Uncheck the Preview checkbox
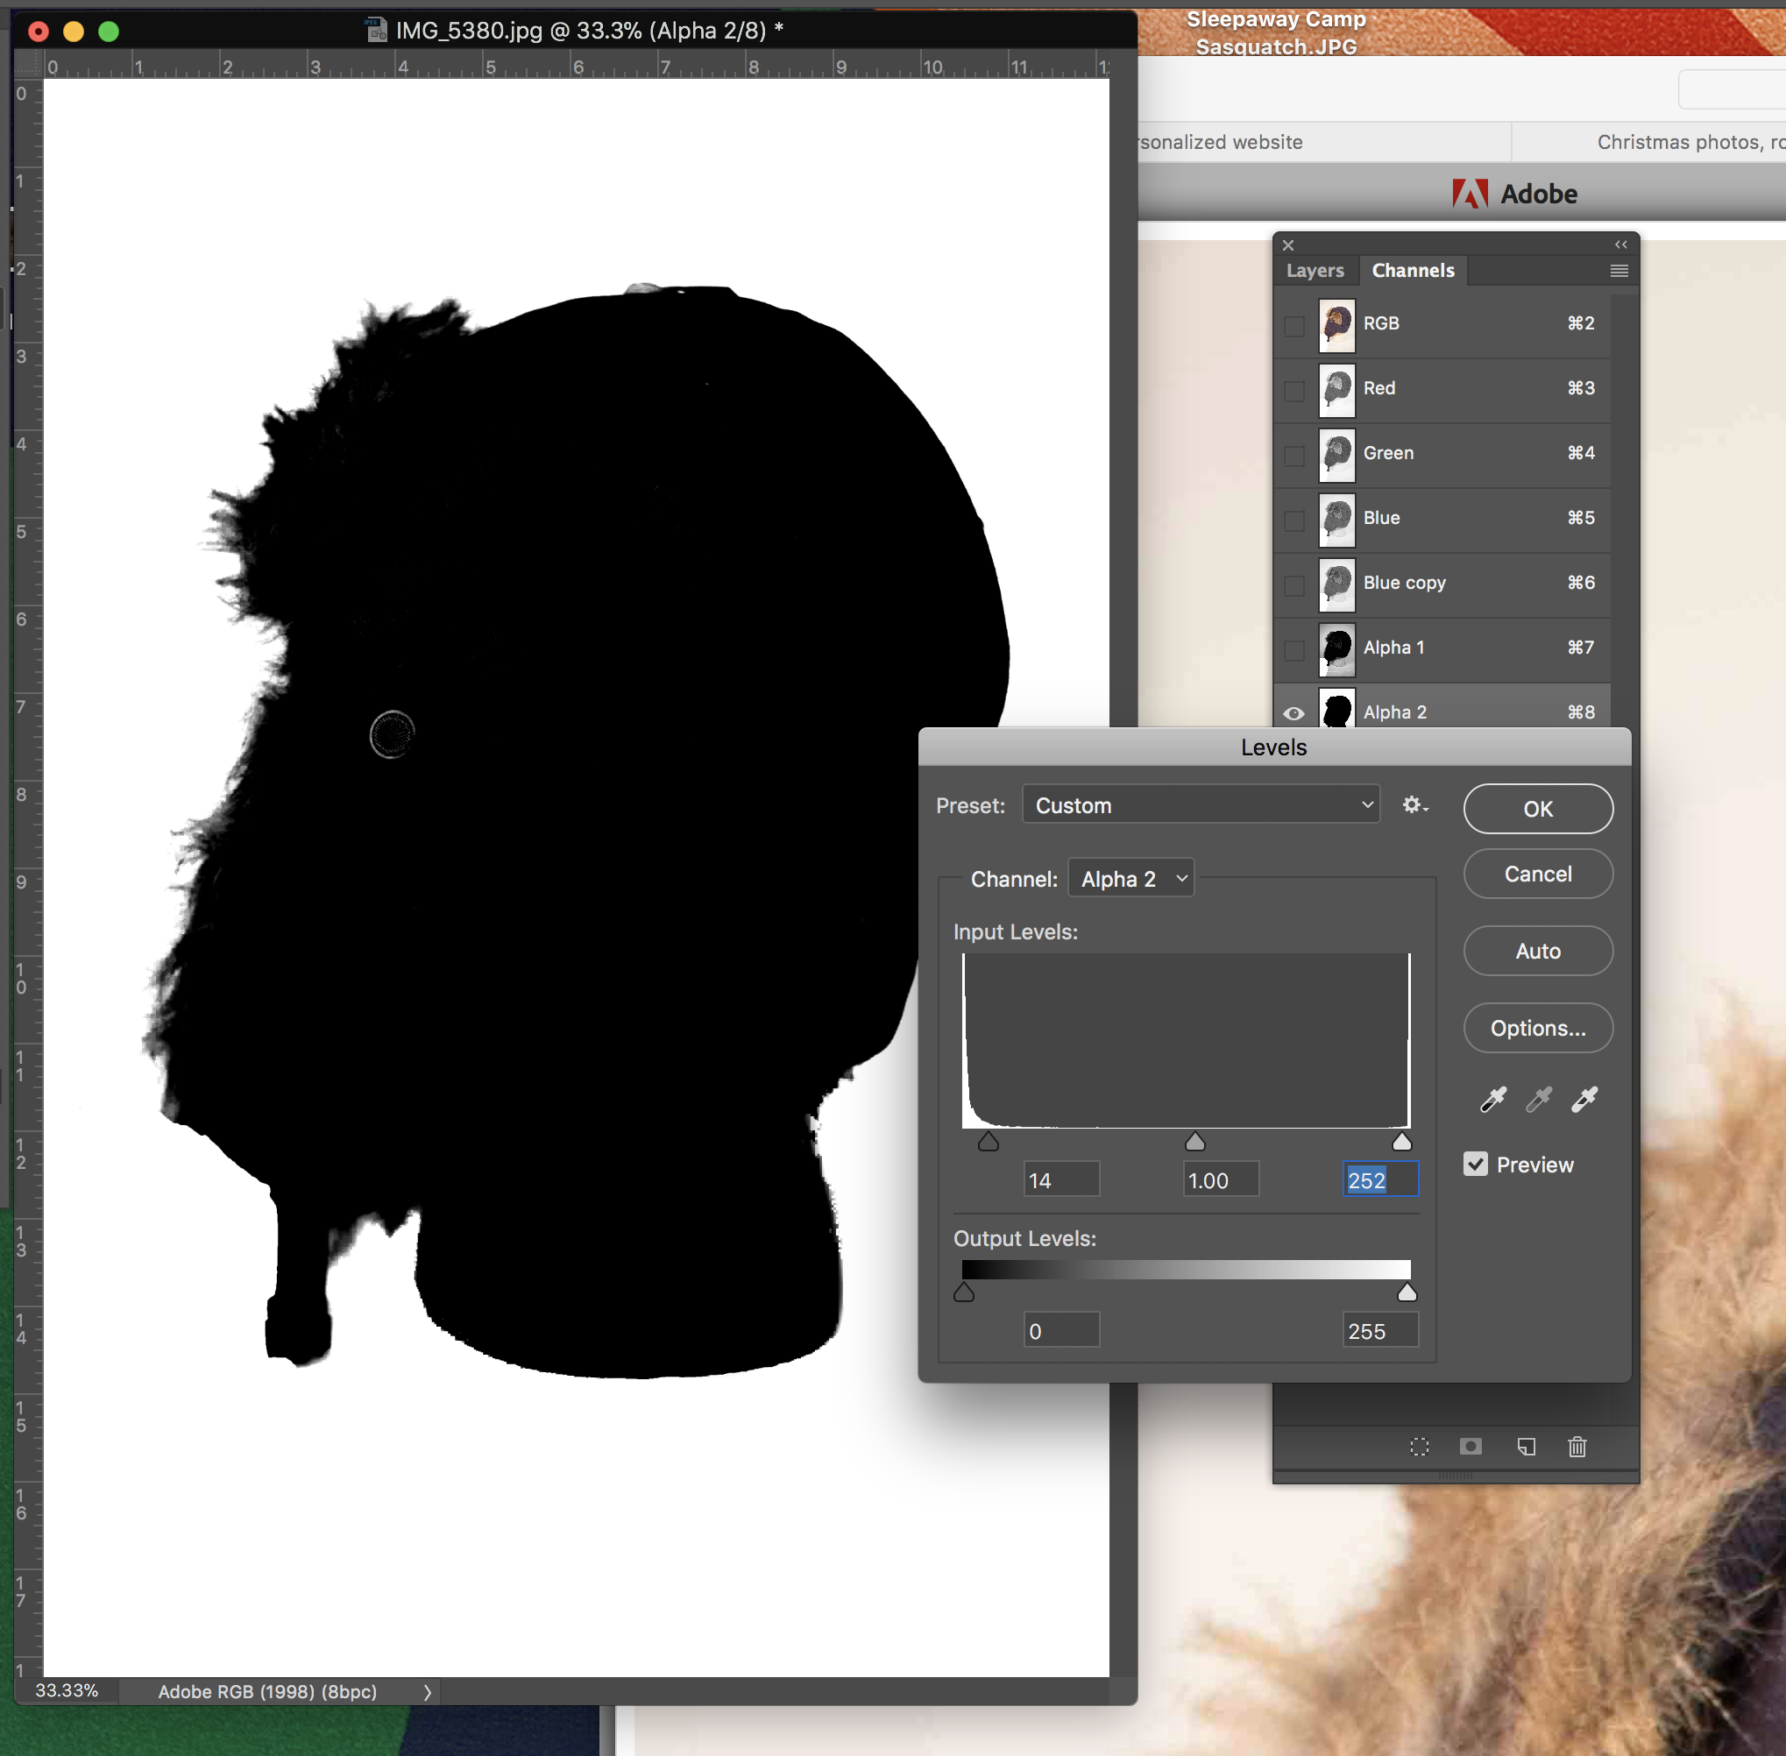Viewport: 1786px width, 1756px height. coord(1475,1164)
